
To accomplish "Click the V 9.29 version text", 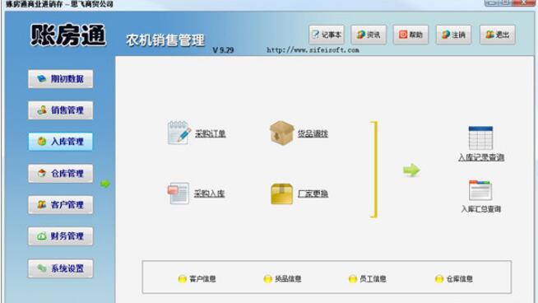I will pyautogui.click(x=223, y=50).
